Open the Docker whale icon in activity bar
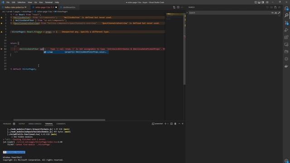Image resolution: width=290 pixels, height=163 pixels. click(x=286, y=66)
